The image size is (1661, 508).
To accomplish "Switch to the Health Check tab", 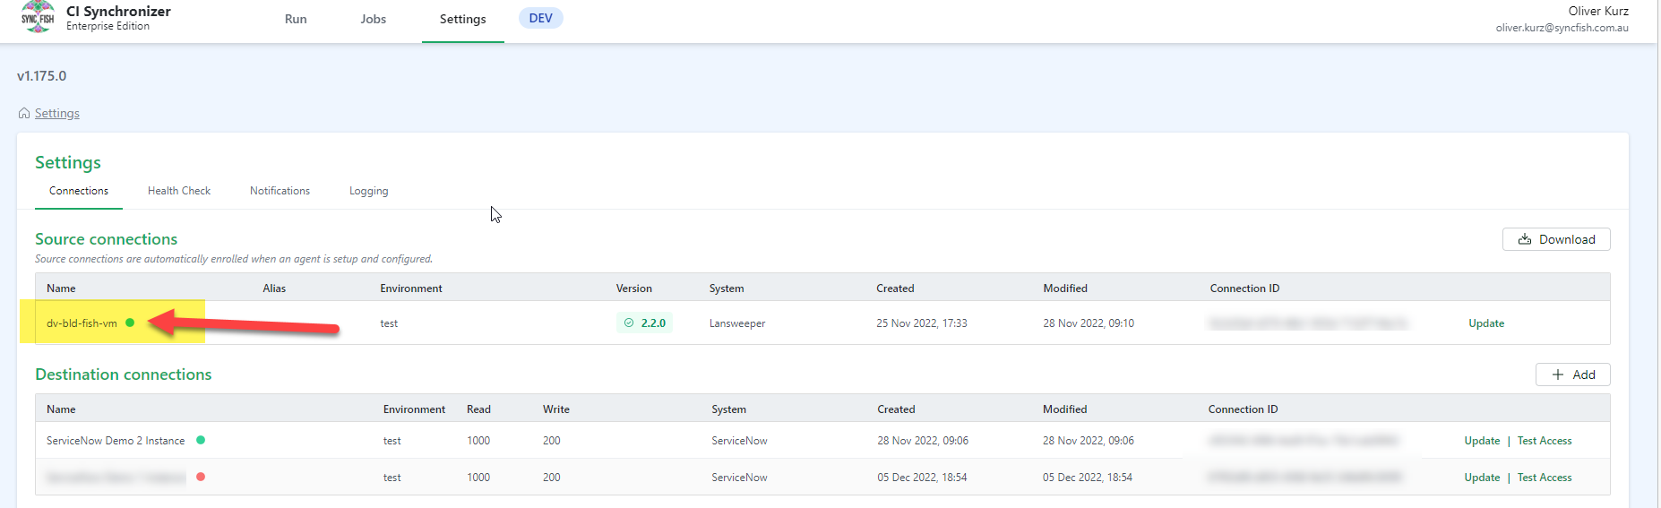I will click(179, 191).
